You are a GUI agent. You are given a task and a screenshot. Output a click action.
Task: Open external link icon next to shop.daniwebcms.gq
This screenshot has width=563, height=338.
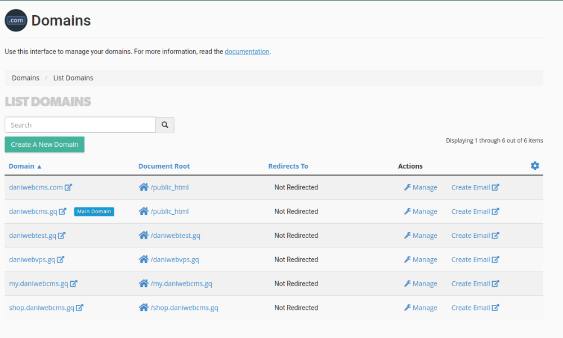click(79, 308)
